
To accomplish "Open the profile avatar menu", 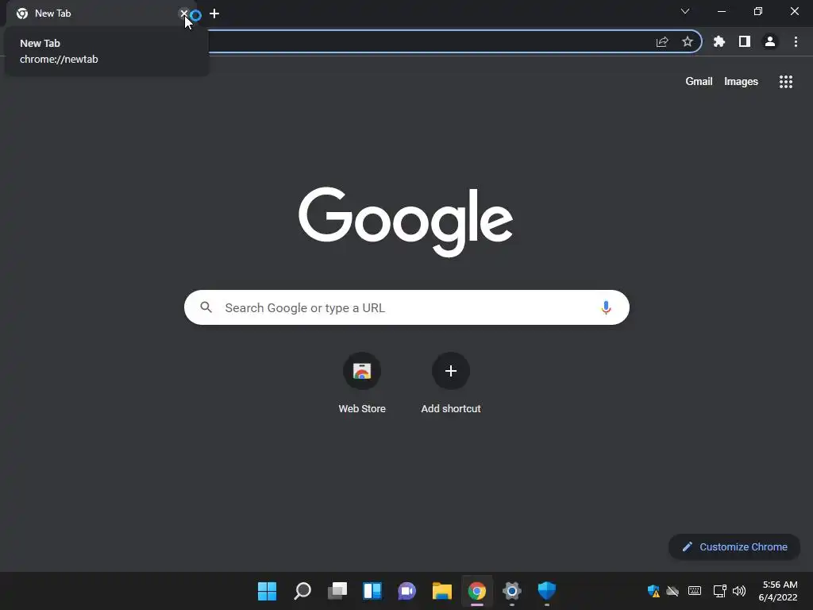I will 770,41.
